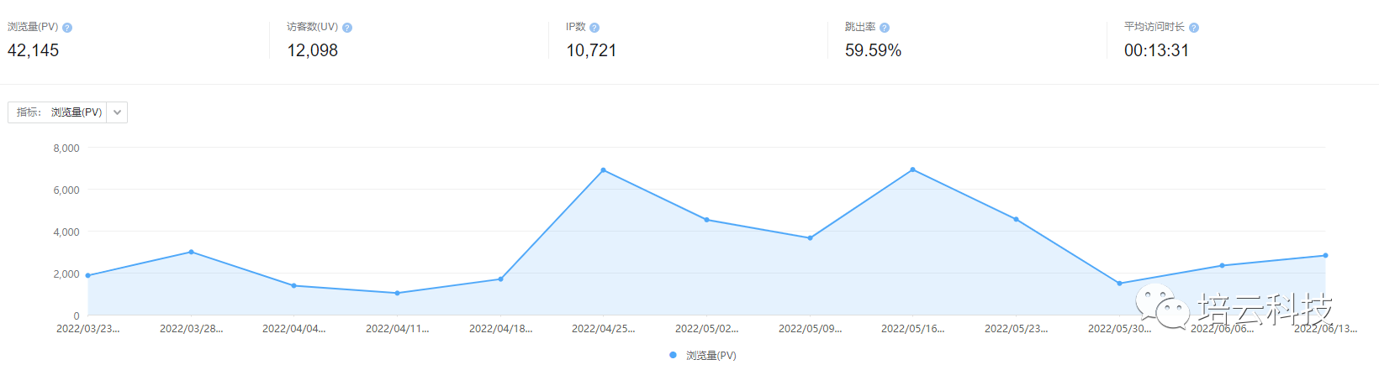
Task: Click the data point for 2022/05/02
Action: (x=706, y=220)
